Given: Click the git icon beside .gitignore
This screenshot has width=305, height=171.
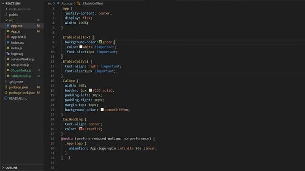Looking at the screenshot, I should click(6, 81).
